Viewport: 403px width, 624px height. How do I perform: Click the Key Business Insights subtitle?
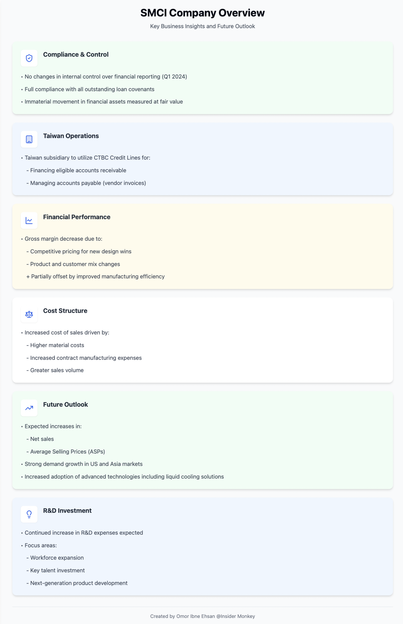pyautogui.click(x=202, y=26)
